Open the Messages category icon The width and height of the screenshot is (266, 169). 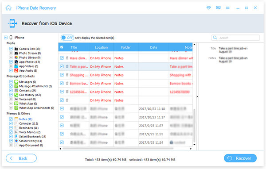point(16,82)
